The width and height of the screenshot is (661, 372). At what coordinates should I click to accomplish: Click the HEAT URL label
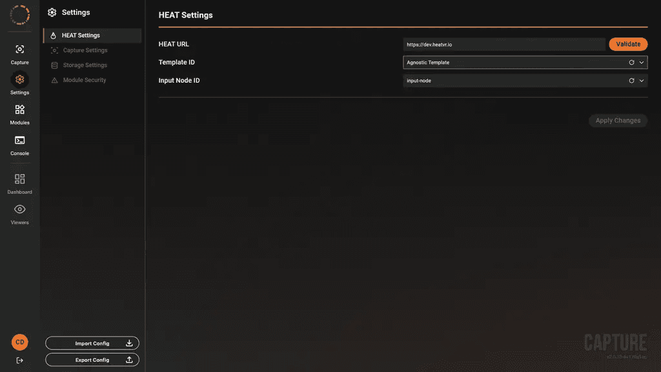pyautogui.click(x=174, y=44)
